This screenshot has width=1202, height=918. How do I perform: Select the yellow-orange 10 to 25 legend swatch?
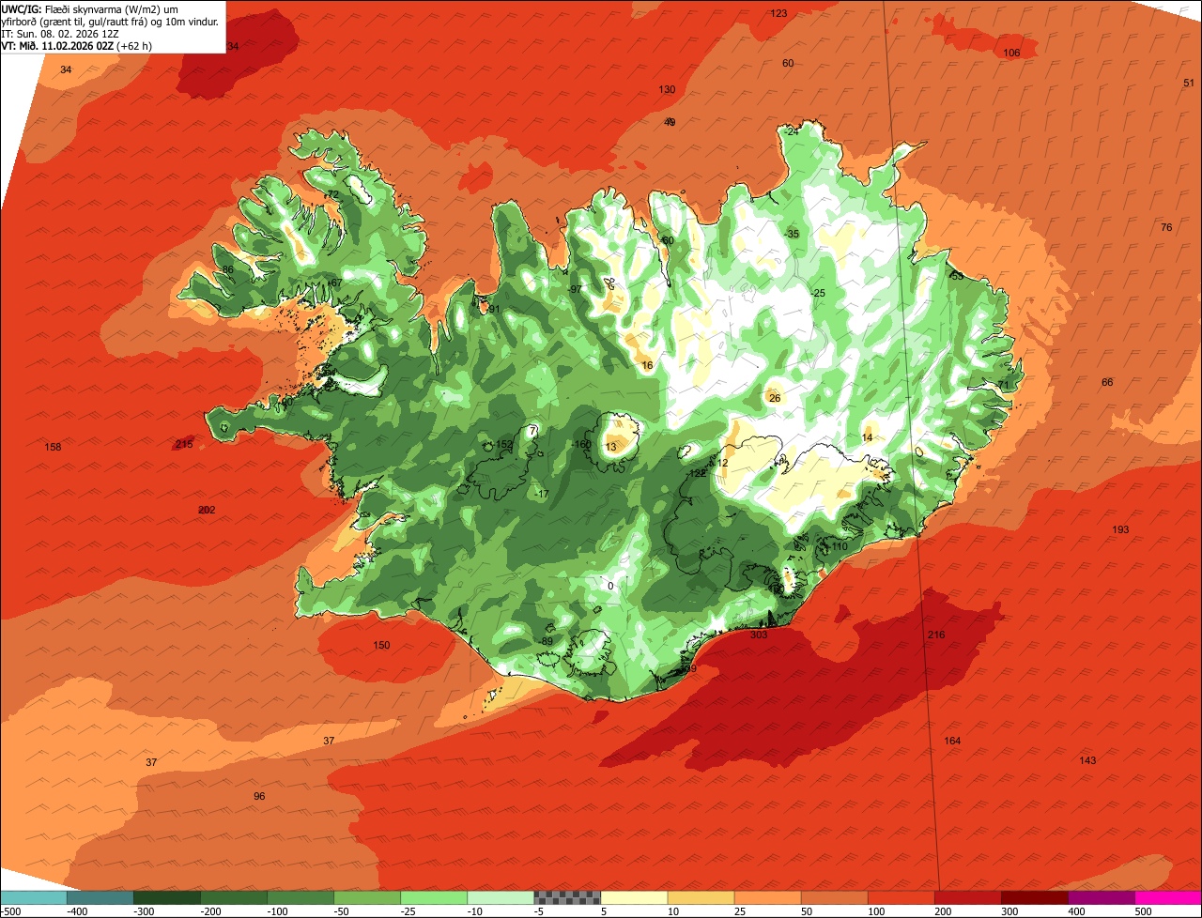click(701, 897)
